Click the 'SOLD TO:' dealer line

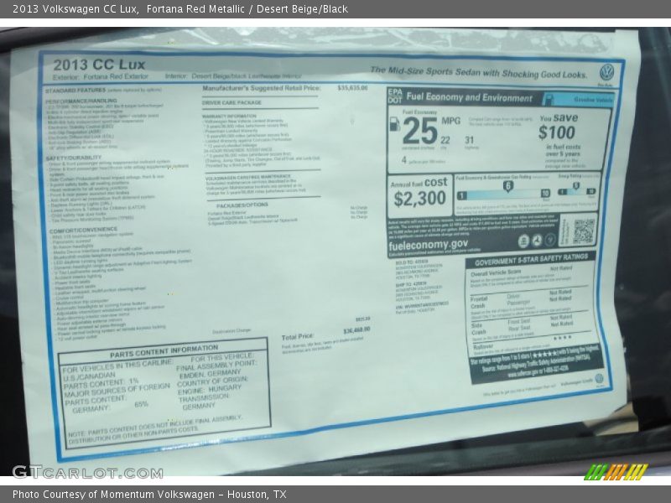tap(411, 262)
